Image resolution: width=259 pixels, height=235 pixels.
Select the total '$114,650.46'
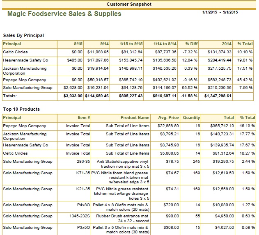[x=97, y=96]
